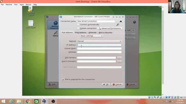
Task: Click Advanced Permissions button
Action: tap(110, 28)
